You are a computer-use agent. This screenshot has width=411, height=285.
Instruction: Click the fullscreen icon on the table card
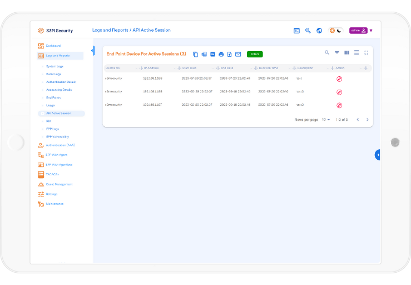(x=367, y=52)
